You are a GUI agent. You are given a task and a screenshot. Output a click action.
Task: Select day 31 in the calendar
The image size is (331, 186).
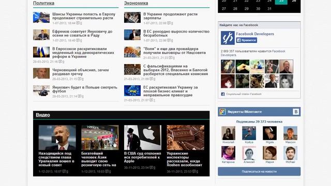tap(269, 9)
